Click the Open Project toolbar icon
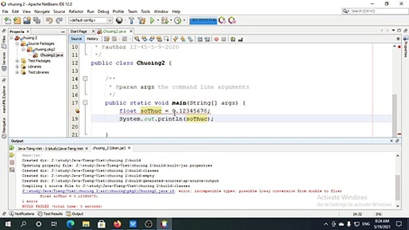The width and height of the screenshot is (409, 230). [x=27, y=20]
